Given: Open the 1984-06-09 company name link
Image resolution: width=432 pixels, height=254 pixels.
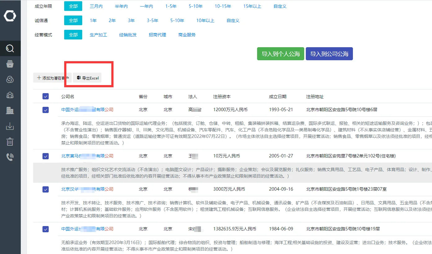Looking at the screenshot, I should tap(87, 229).
